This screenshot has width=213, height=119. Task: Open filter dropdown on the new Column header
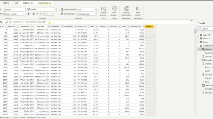click(154, 26)
